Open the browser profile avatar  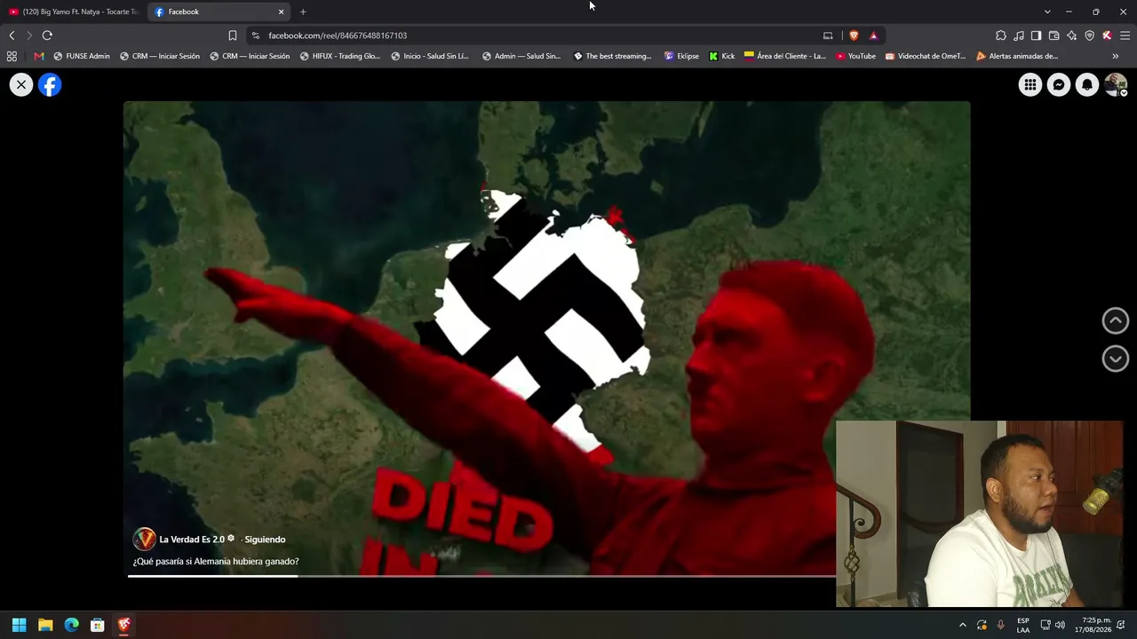(1107, 35)
